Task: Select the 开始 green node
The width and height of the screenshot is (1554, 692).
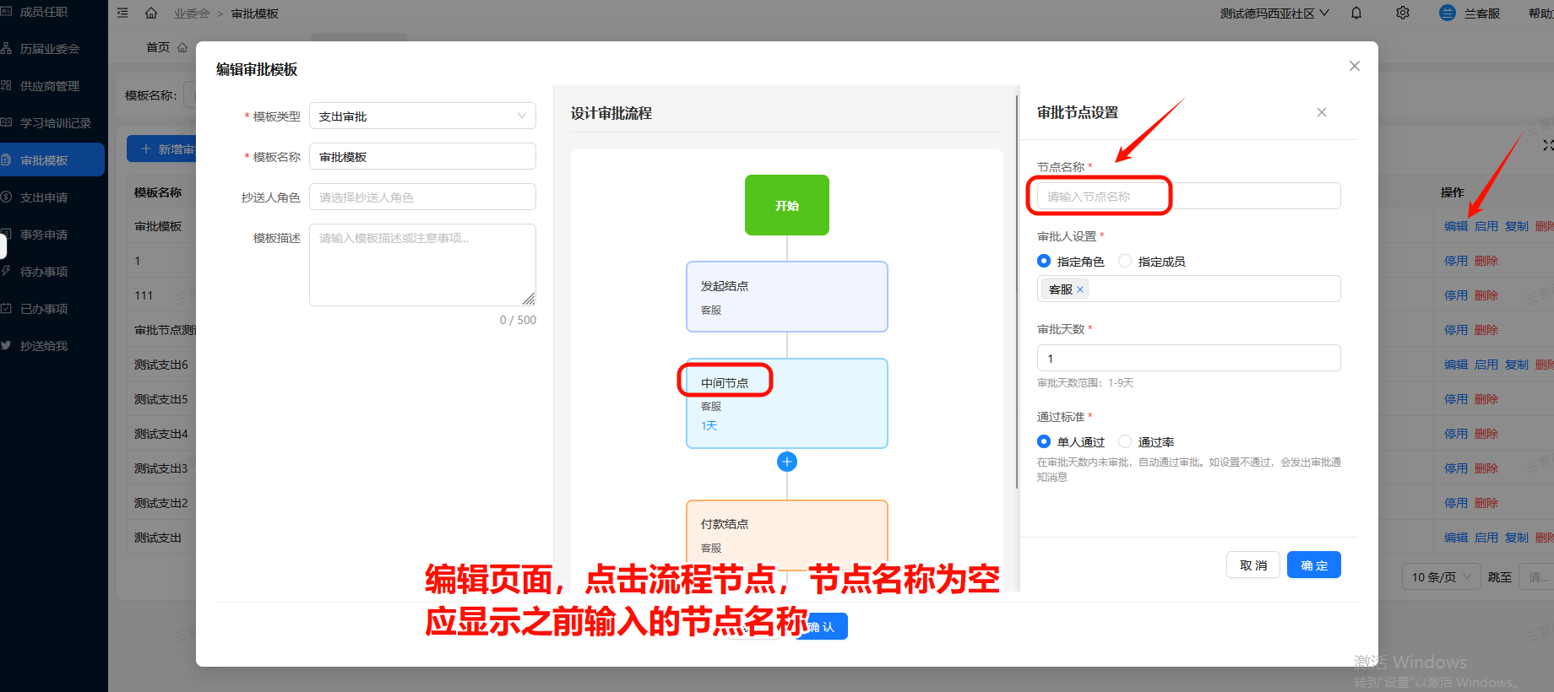Action: 787,205
